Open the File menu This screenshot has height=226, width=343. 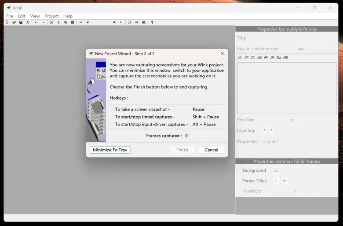pyautogui.click(x=9, y=16)
